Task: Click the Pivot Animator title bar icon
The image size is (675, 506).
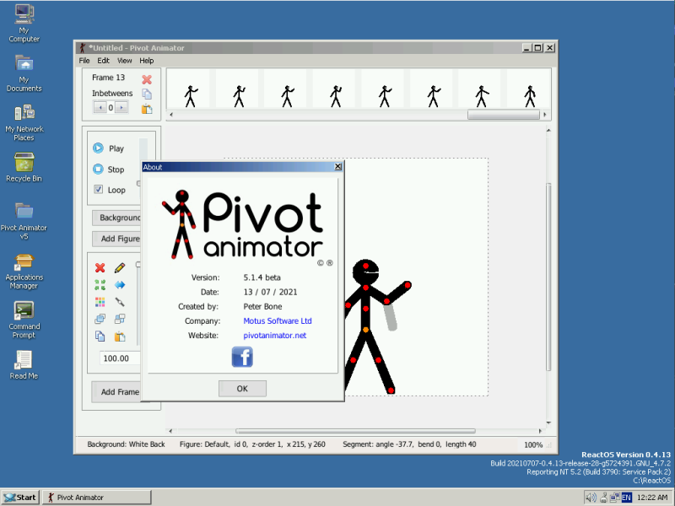Action: (x=82, y=48)
